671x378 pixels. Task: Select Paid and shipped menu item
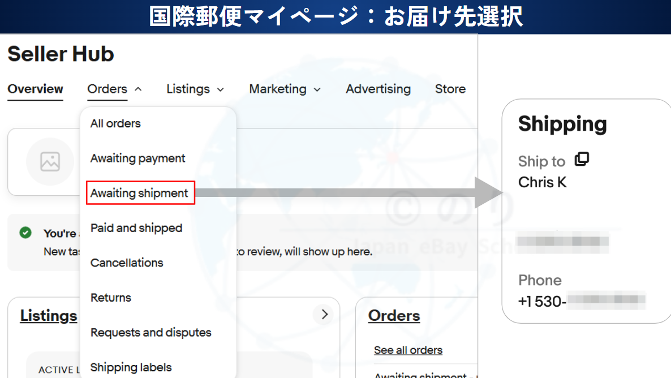coord(136,228)
